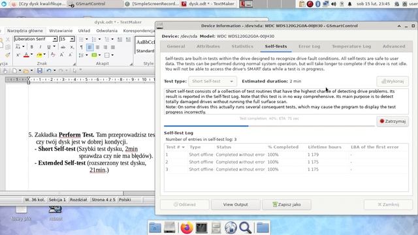
Task: Decrease paragraph indent in TextMaker
Action: (120, 39)
